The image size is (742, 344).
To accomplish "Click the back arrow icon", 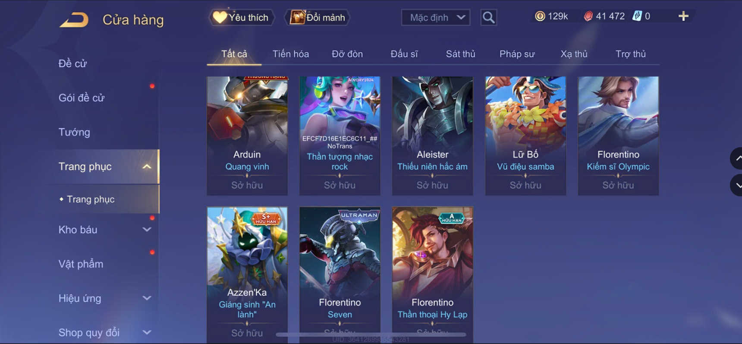I will click(x=74, y=20).
